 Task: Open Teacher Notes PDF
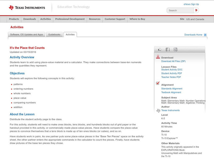coord(171,77)
